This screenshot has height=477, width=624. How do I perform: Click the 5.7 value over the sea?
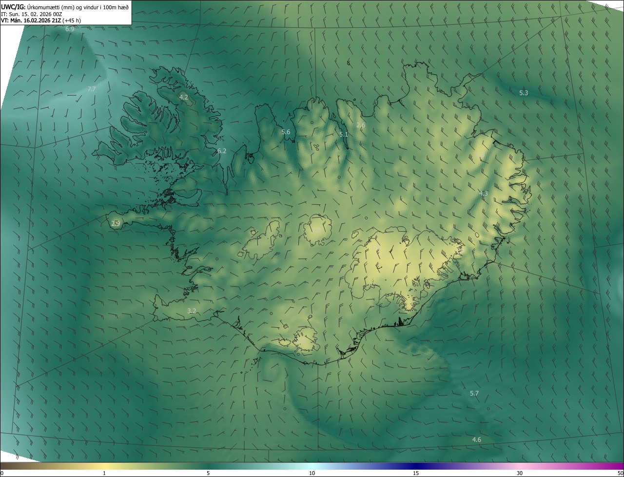(474, 393)
